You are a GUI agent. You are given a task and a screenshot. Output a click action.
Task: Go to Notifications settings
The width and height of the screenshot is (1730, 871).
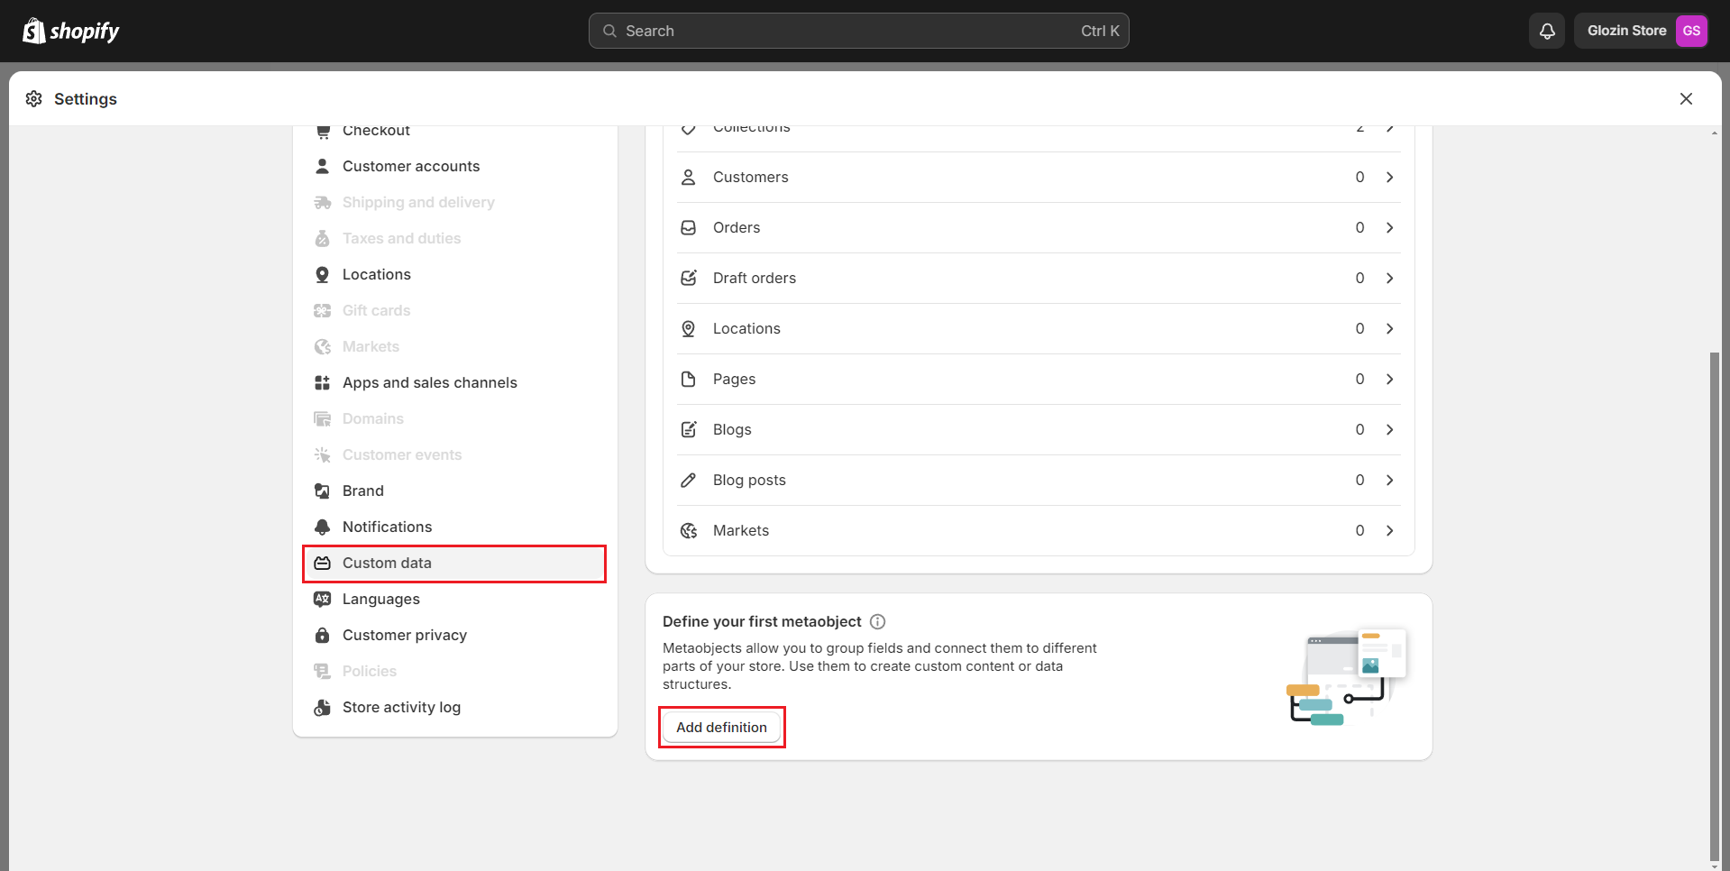pyautogui.click(x=387, y=527)
